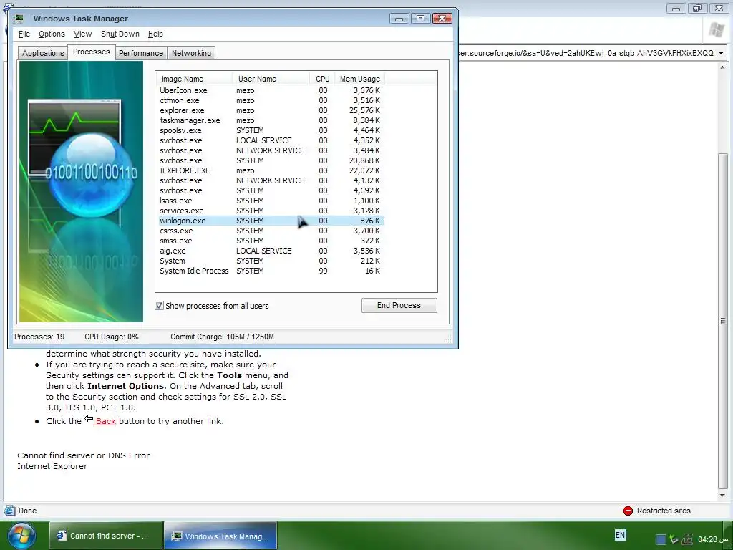This screenshot has height=550, width=733.
Task: Select the UberIcon.exe process row
Action: click(x=270, y=90)
